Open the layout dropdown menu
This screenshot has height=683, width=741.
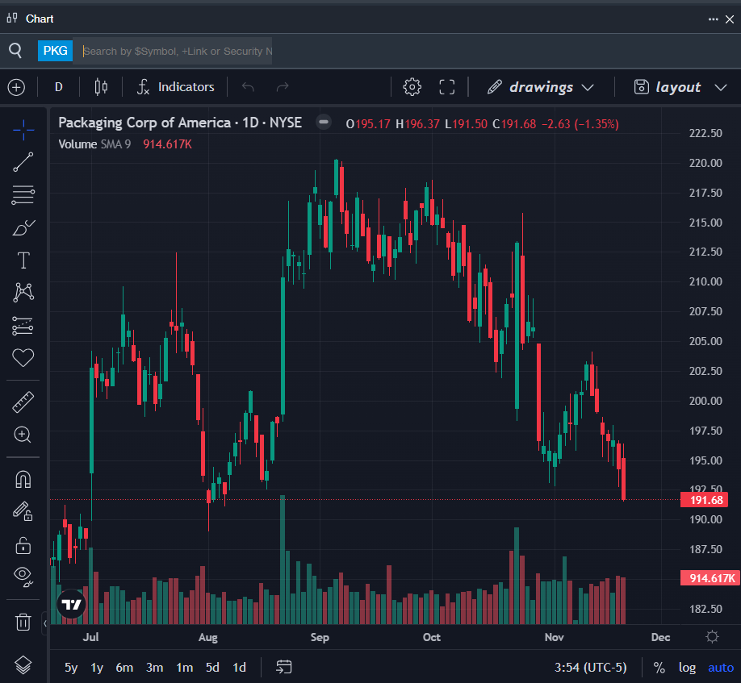click(678, 87)
